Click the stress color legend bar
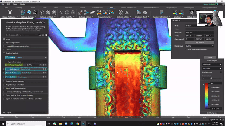225x126 pixels. point(207,96)
